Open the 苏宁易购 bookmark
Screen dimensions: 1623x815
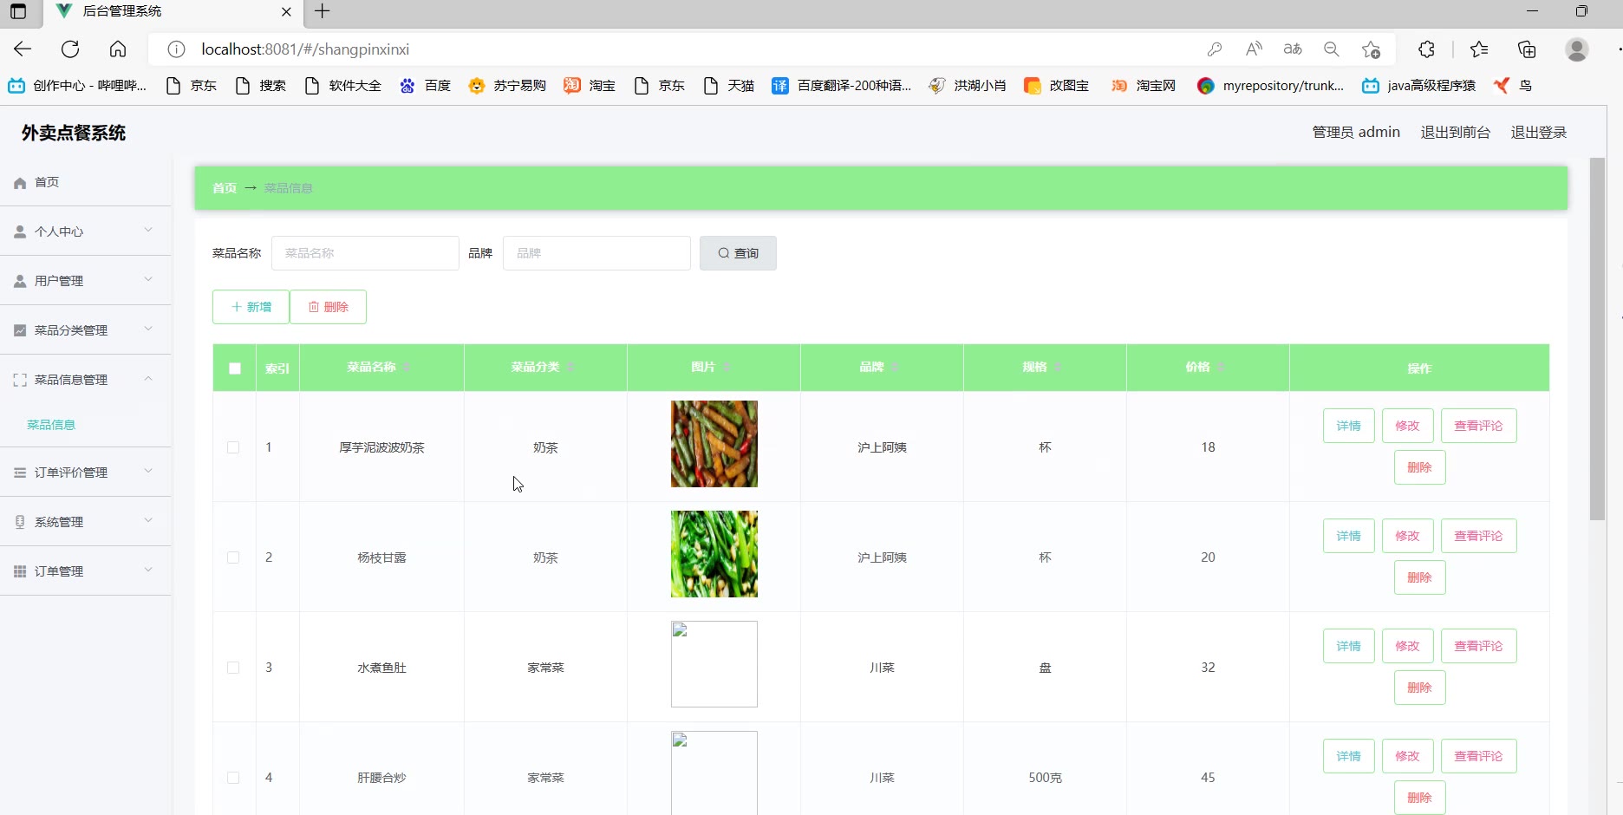(x=507, y=86)
